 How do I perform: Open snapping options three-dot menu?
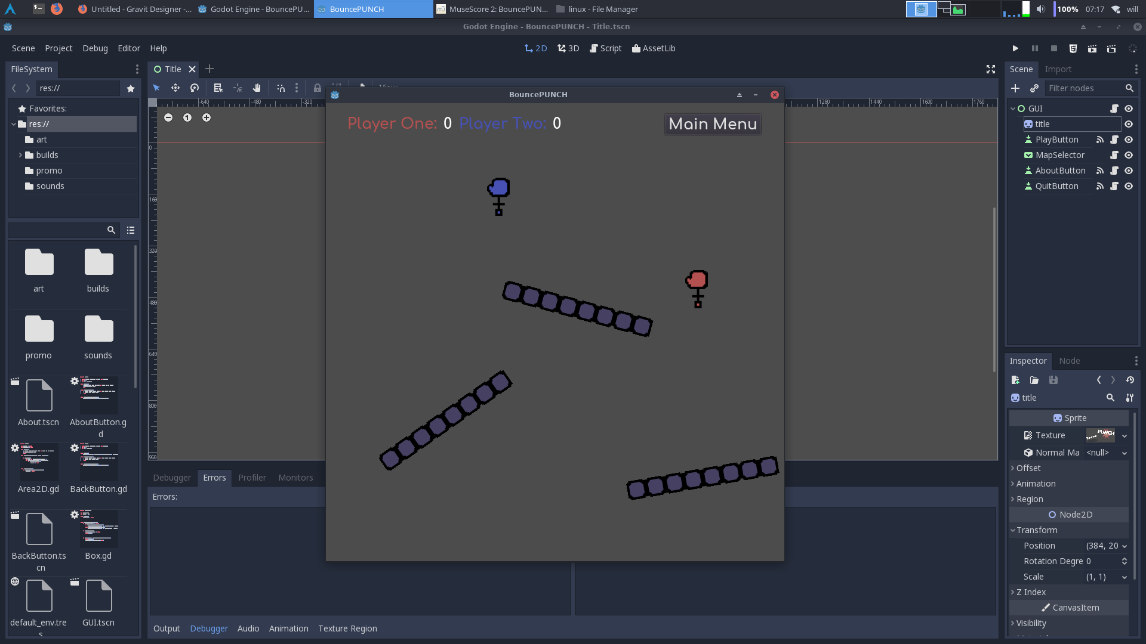coord(297,88)
